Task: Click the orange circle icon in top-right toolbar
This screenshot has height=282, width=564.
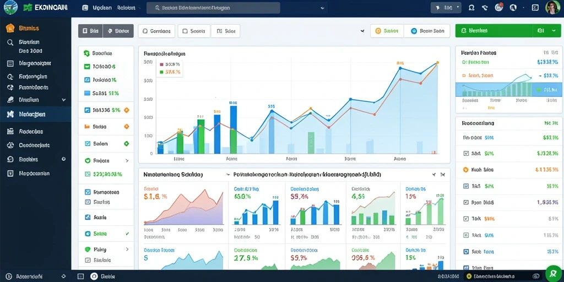Action: point(378,31)
